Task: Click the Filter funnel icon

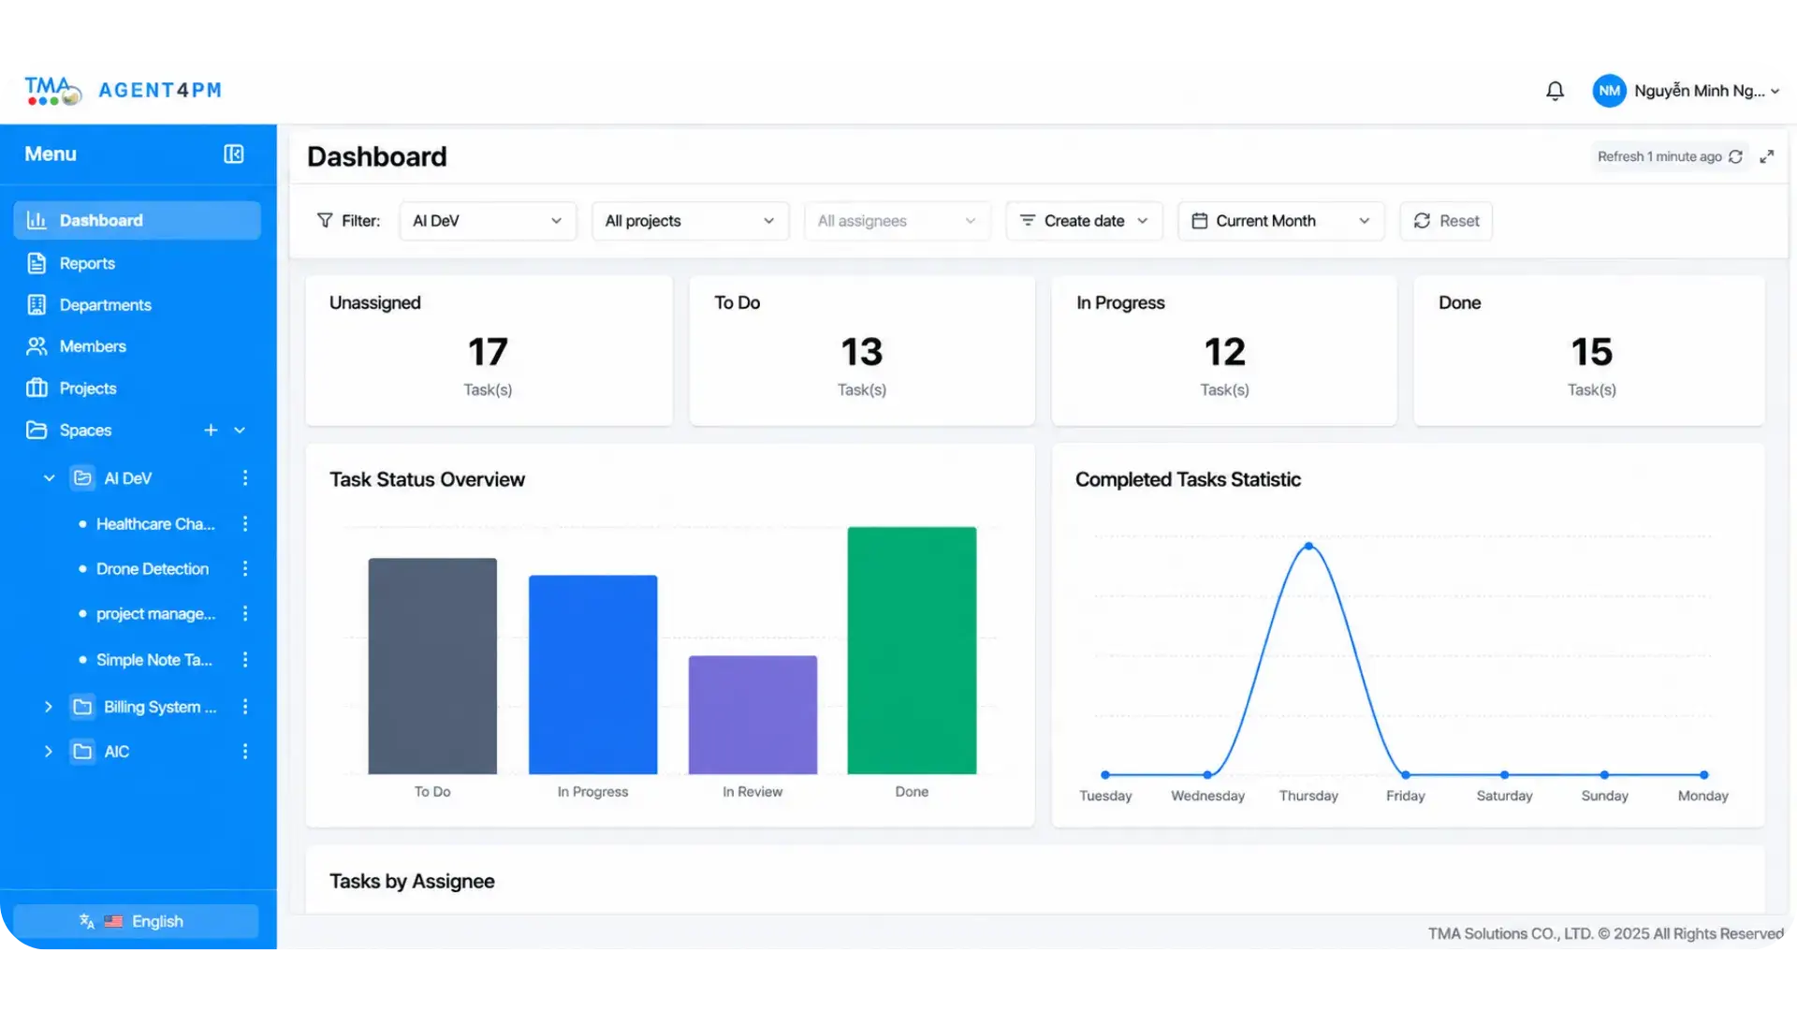Action: click(x=325, y=221)
